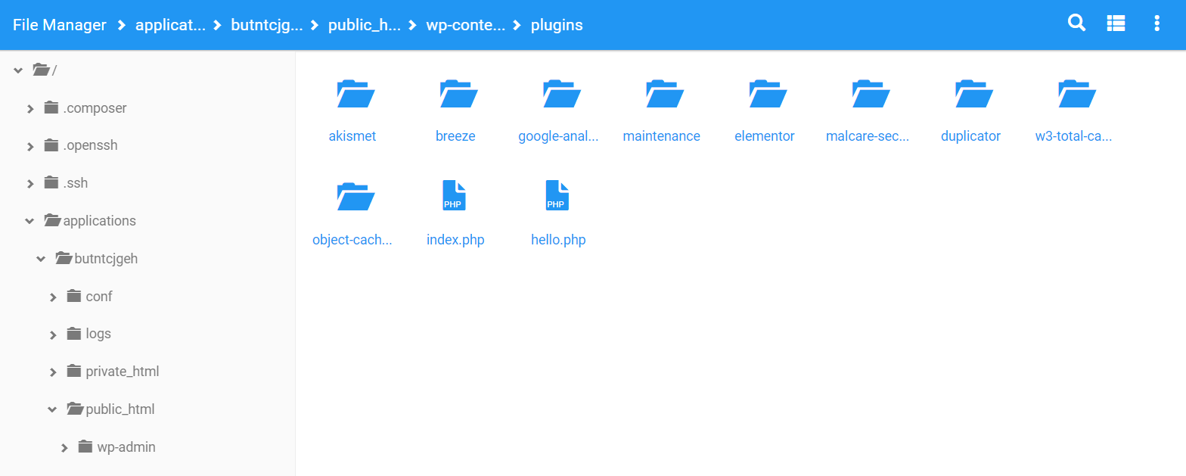This screenshot has width=1186, height=476.
Task: Navigate to public_html breadcrumb item
Action: pos(364,25)
